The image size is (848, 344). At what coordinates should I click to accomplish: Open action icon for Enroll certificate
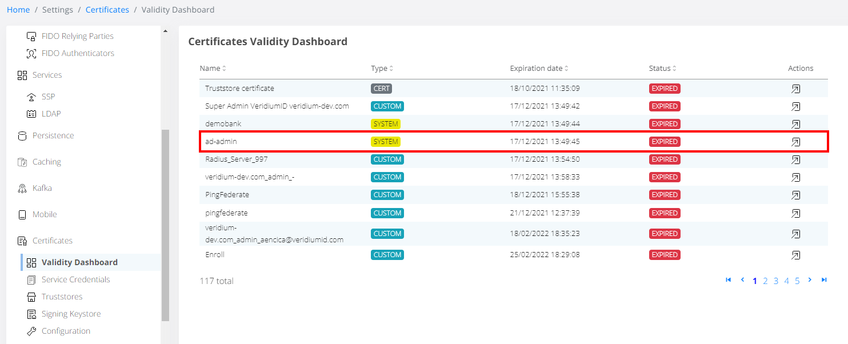(795, 255)
